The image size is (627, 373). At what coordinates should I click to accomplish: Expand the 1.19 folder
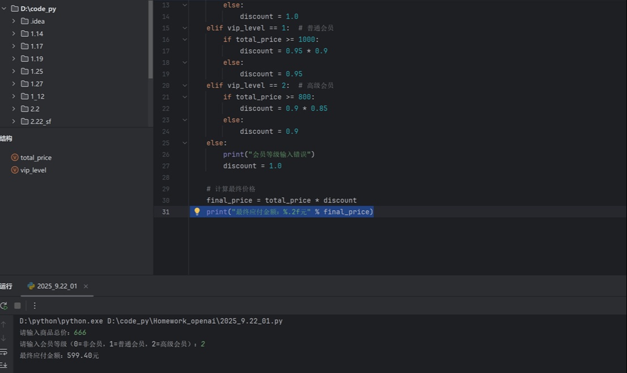14,58
